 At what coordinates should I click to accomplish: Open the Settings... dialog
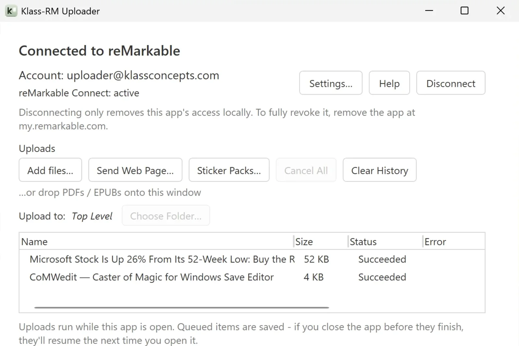[331, 83]
